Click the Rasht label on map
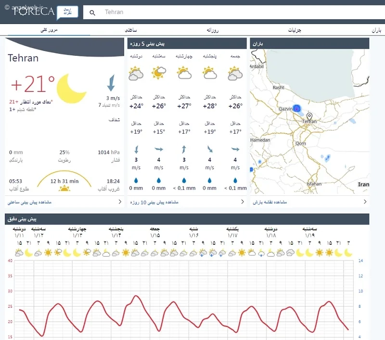385x340 pixels. click(279, 88)
